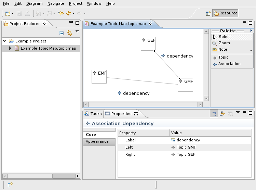
Task: Open the Edit menu
Action: click(x=18, y=3)
